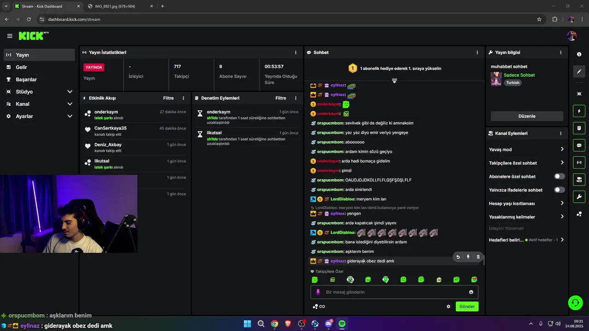Open Yayın İstatistikleri three-dot menu
Viewport: 589px width, 331px height.
295,52
